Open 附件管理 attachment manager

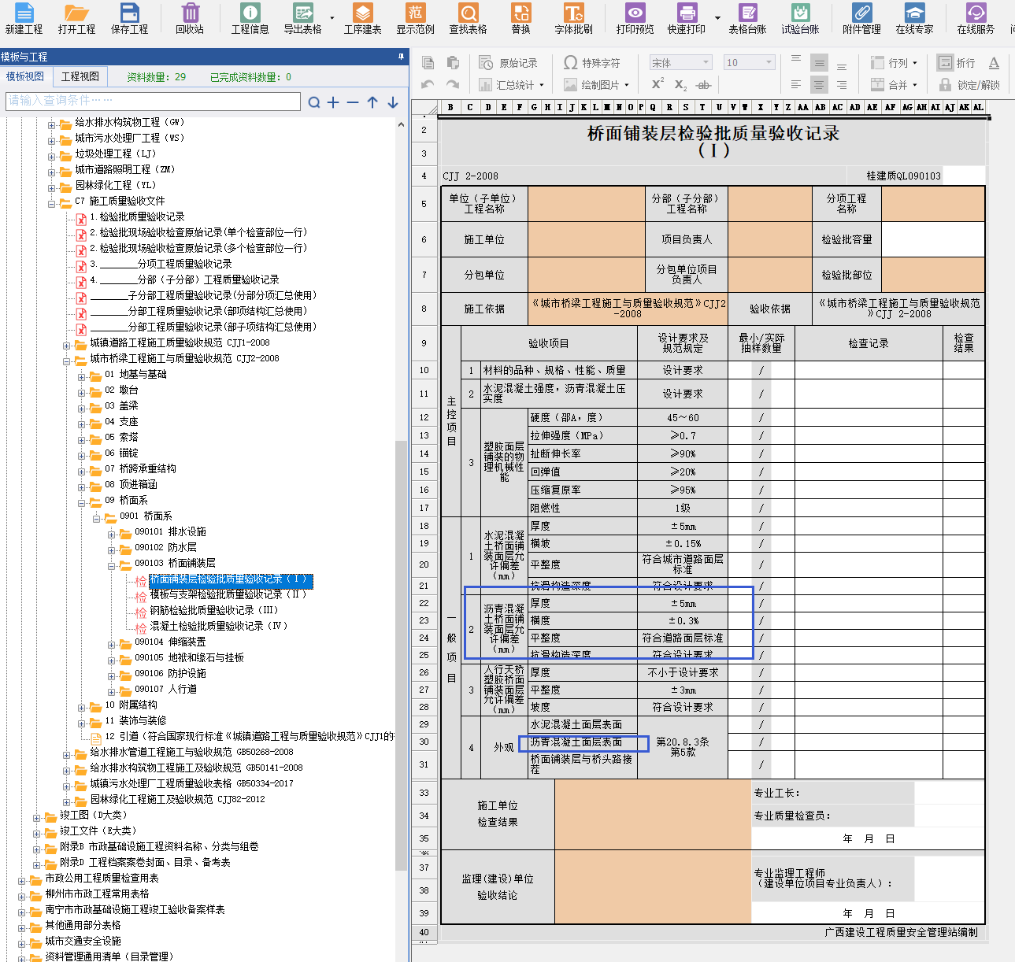[861, 18]
